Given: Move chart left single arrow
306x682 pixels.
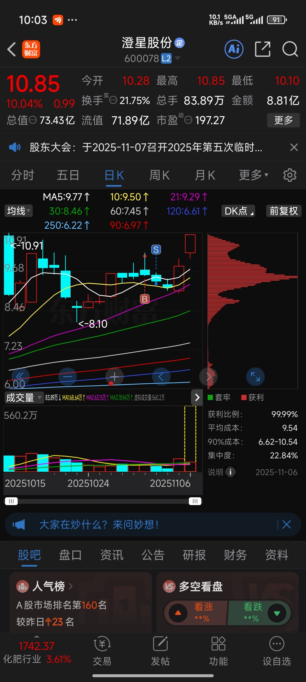Looking at the screenshot, I should (161, 377).
